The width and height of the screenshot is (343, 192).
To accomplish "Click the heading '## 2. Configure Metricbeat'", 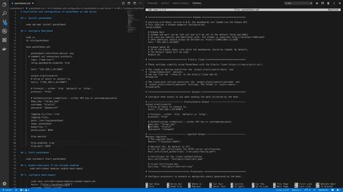I will [37, 31].
